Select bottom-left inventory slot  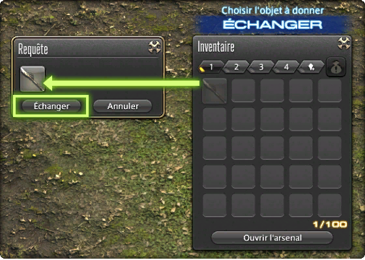(x=214, y=205)
